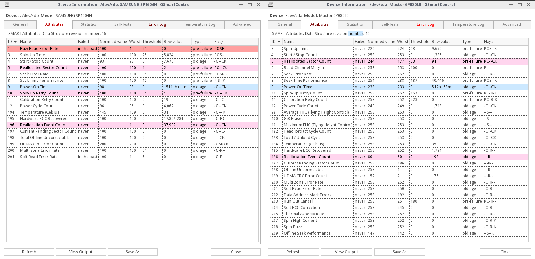
Task: Toggle ID sort arrow in Maxtor attributes table
Action: pos(279,42)
